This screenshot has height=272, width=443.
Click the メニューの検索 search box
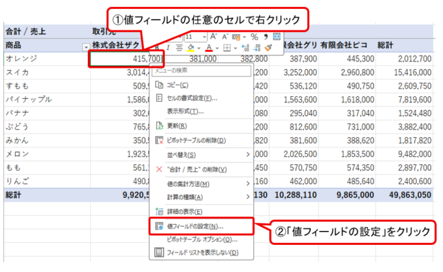[x=201, y=71]
